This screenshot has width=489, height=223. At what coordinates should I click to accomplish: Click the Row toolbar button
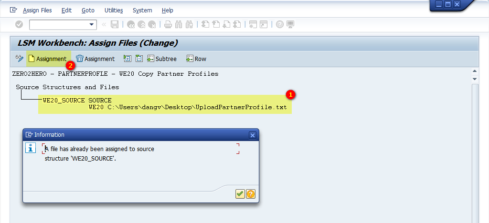click(x=196, y=59)
